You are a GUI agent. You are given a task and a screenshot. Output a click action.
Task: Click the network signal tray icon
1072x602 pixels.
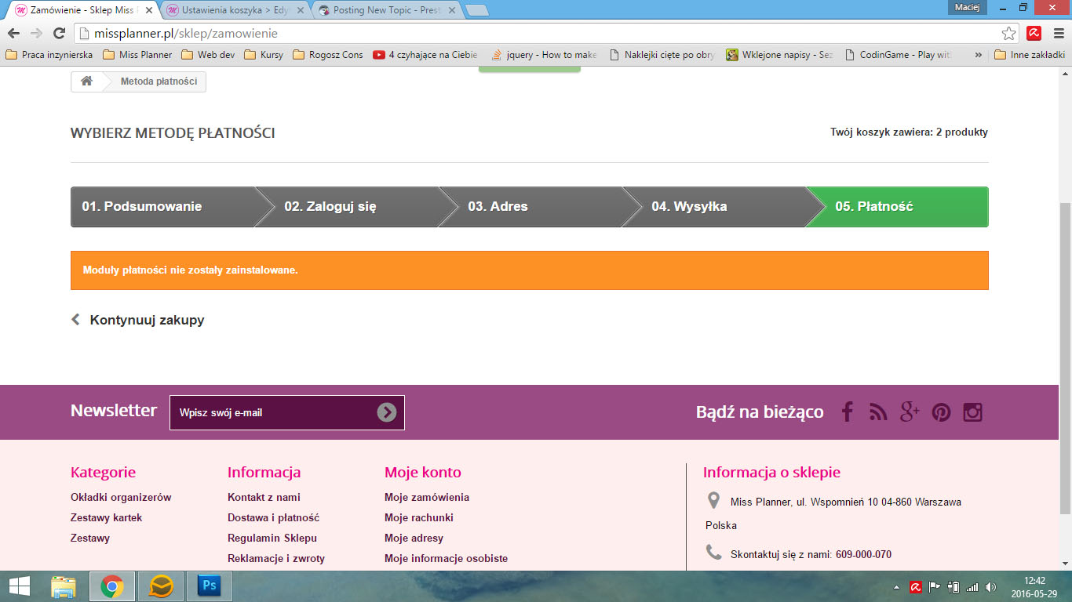pyautogui.click(x=972, y=587)
